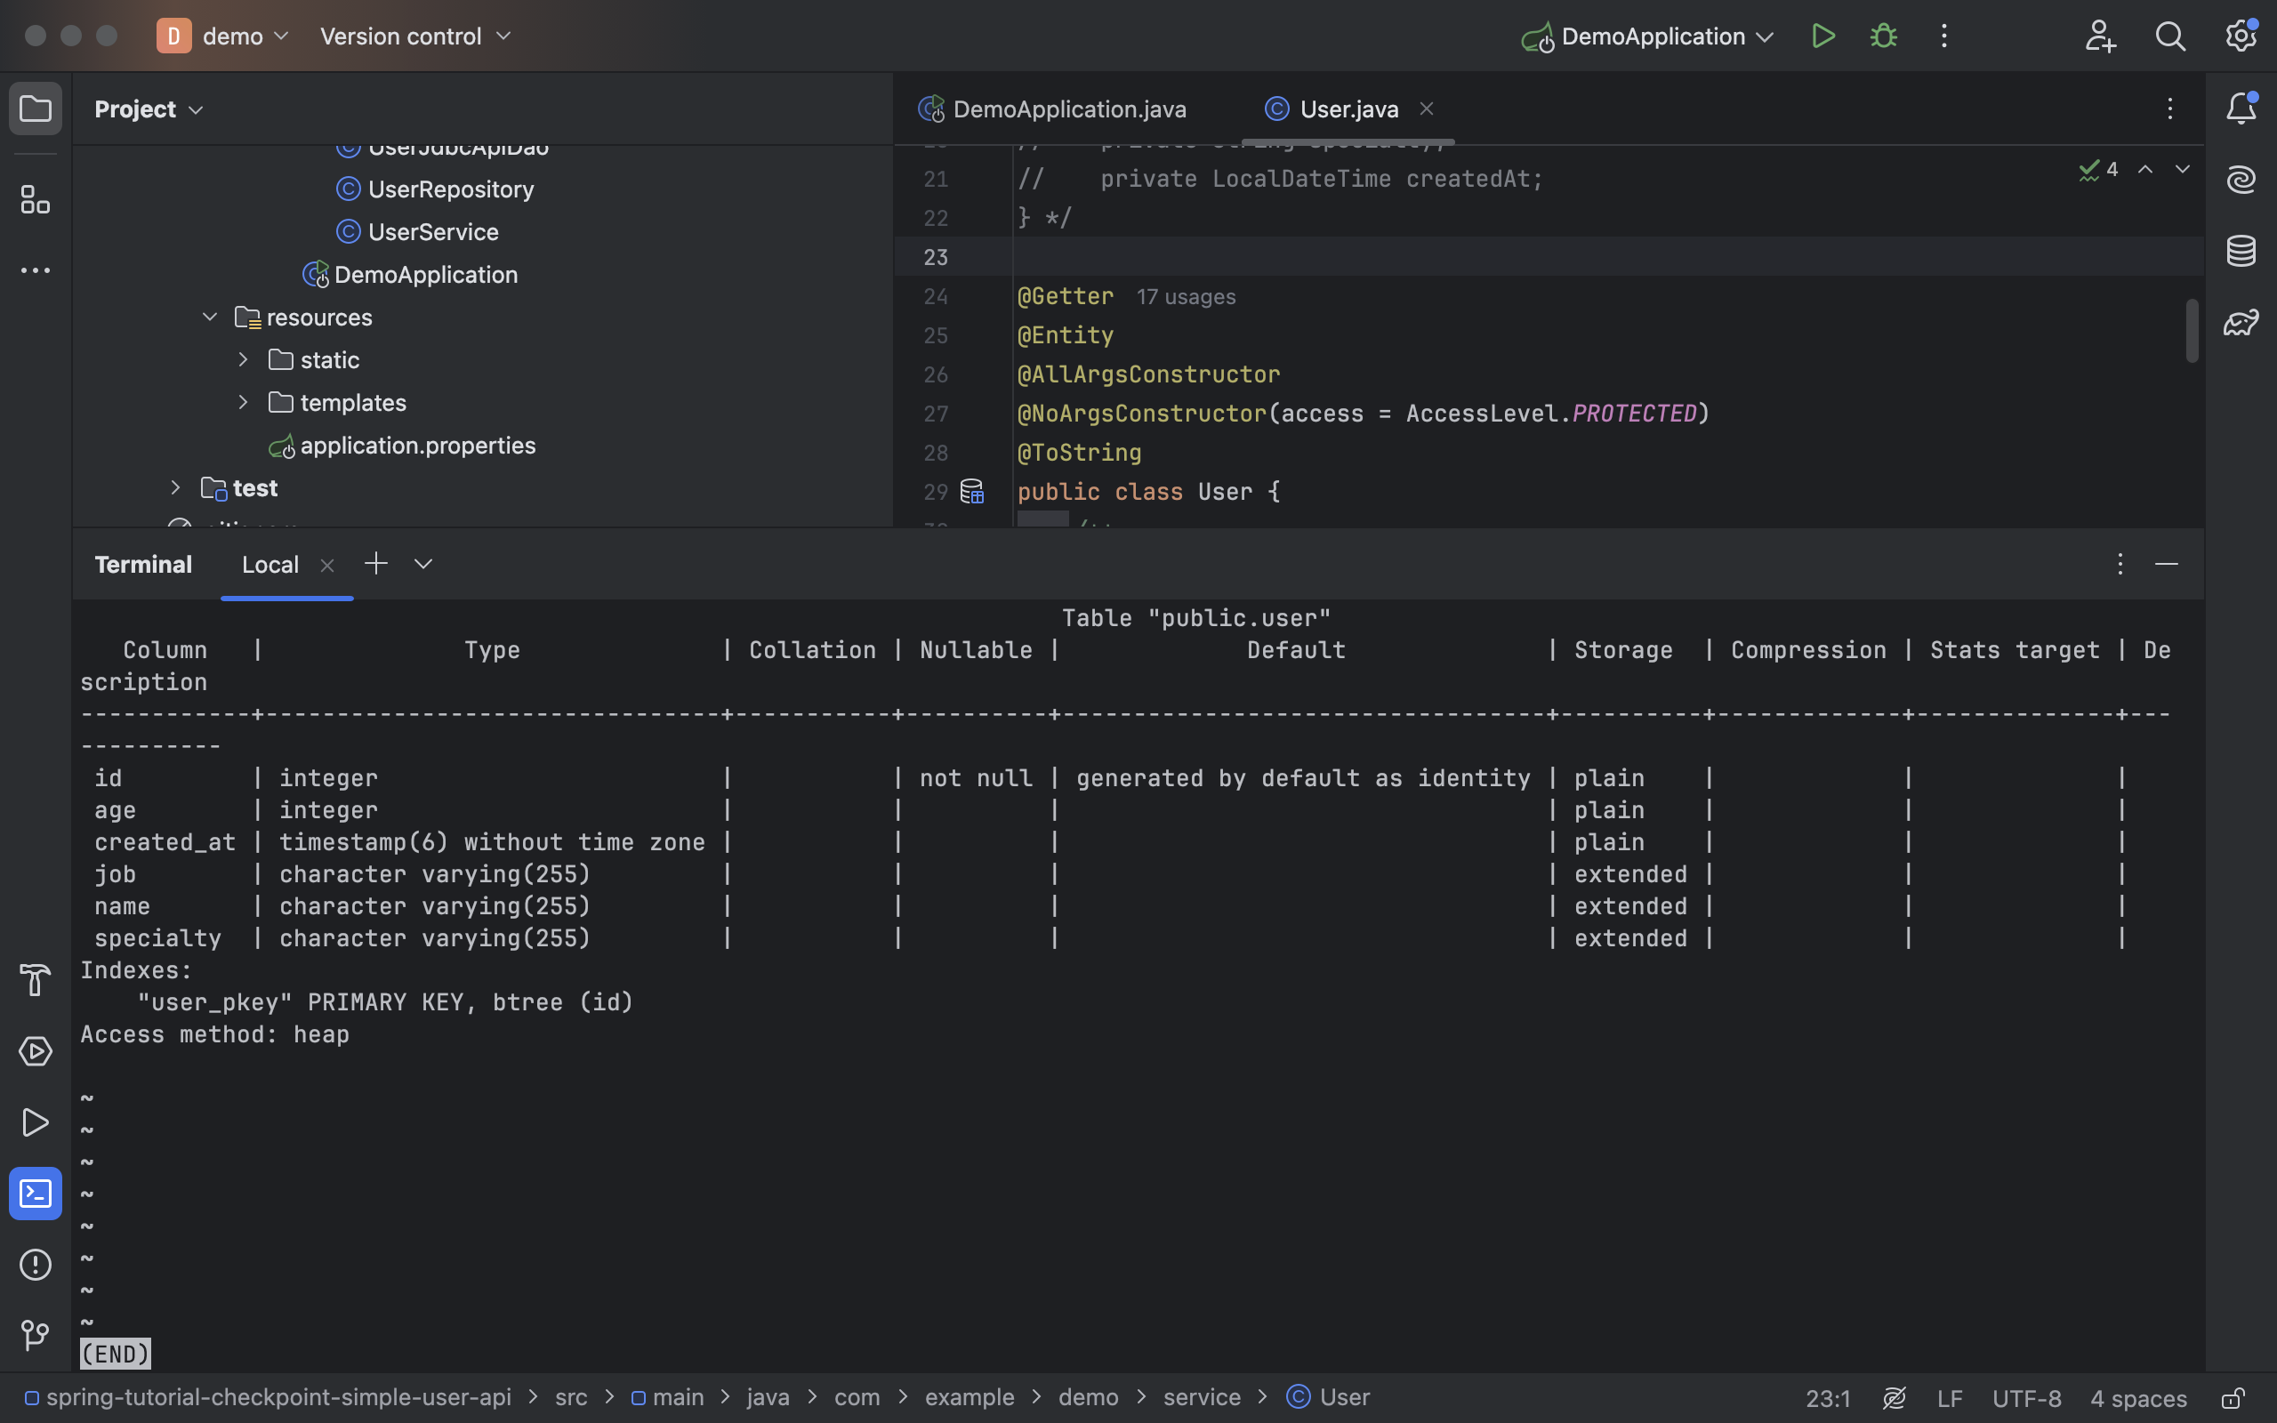This screenshot has width=2277, height=1423.
Task: Run DemoApplication with the green play button
Action: point(1822,36)
